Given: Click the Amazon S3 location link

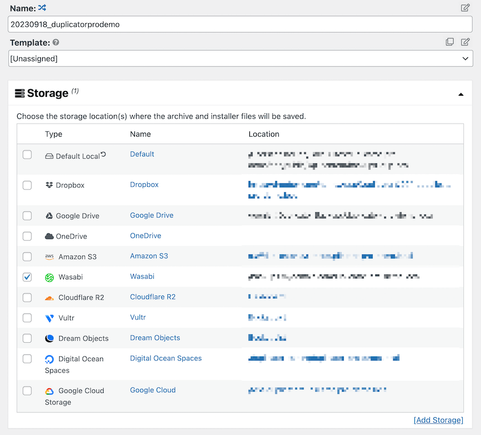Looking at the screenshot, I should click(x=330, y=256).
